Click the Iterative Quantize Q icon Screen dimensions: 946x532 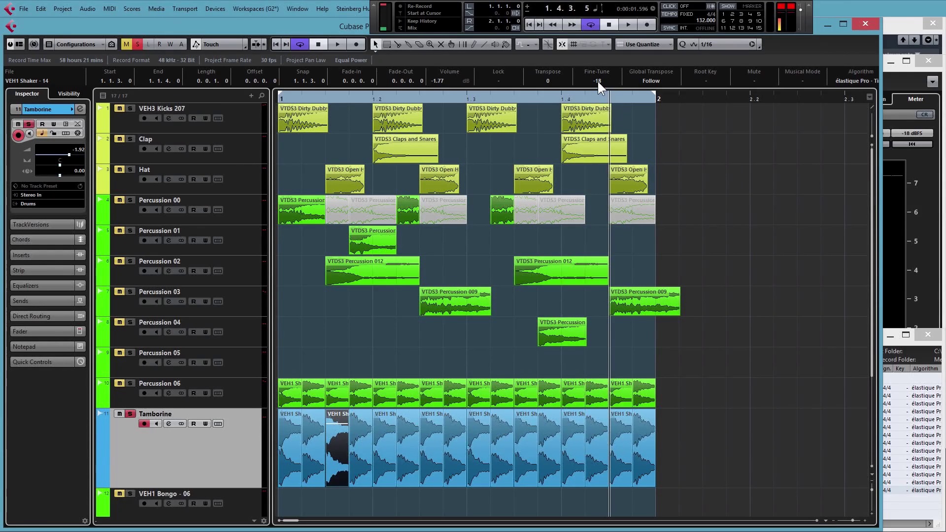click(682, 44)
